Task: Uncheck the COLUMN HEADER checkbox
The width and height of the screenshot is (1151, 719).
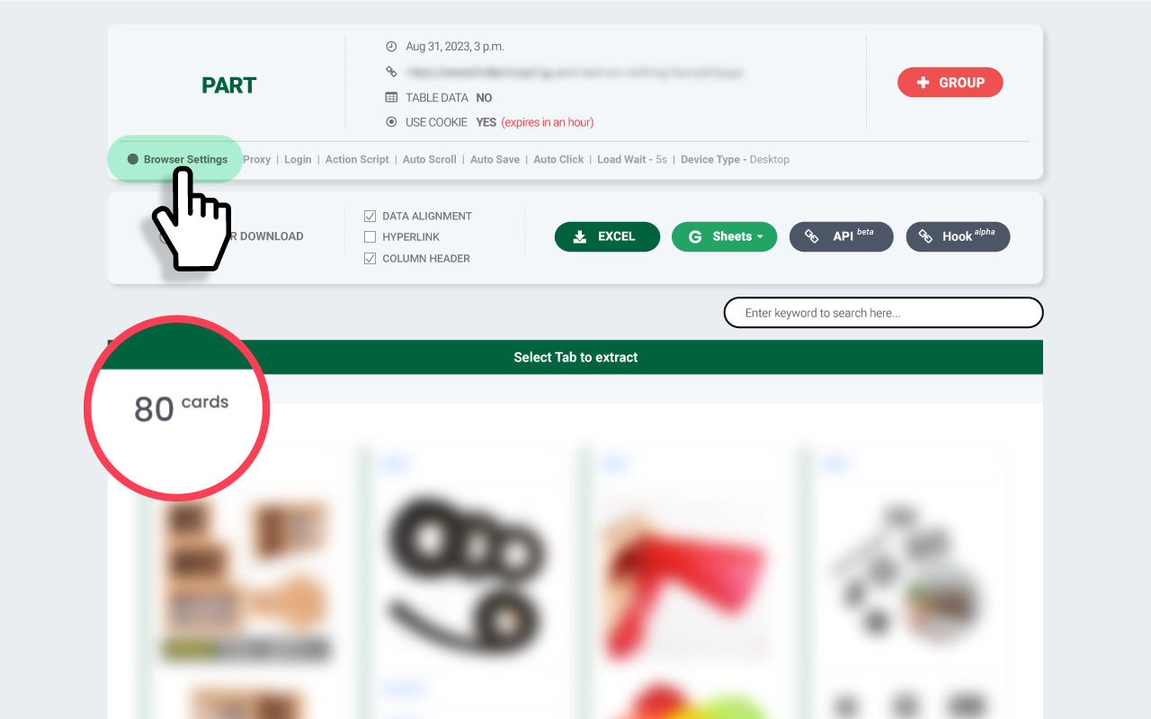Action: tap(370, 259)
